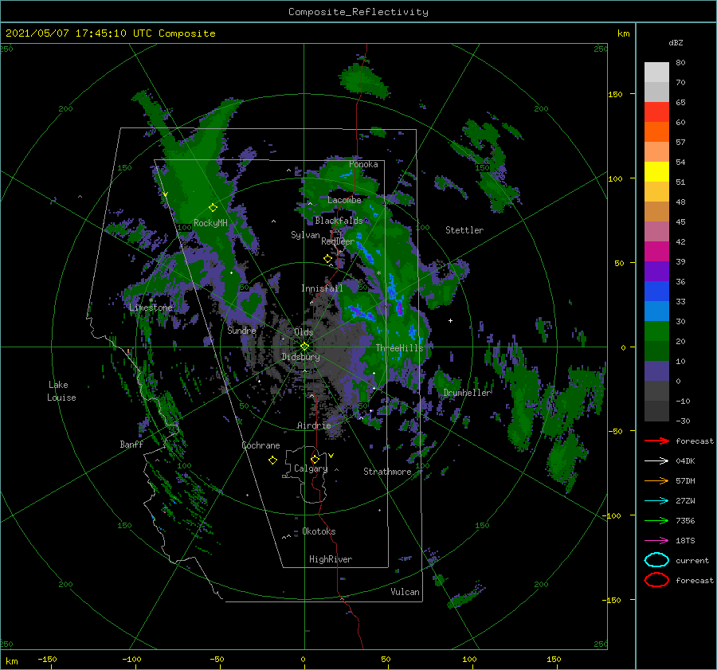
Task: Click the cyan 27ZW arrow icon
Action: point(656,501)
